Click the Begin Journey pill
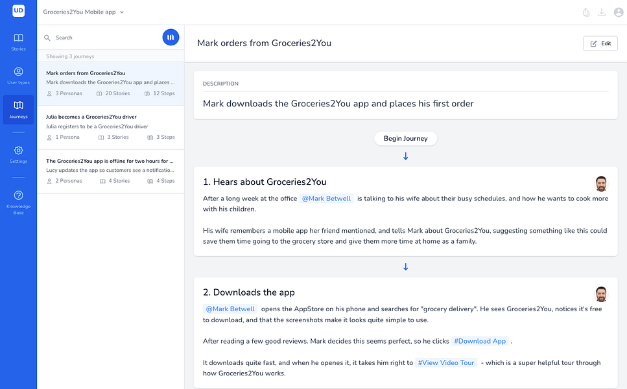The height and width of the screenshot is (389, 627). pyautogui.click(x=405, y=138)
